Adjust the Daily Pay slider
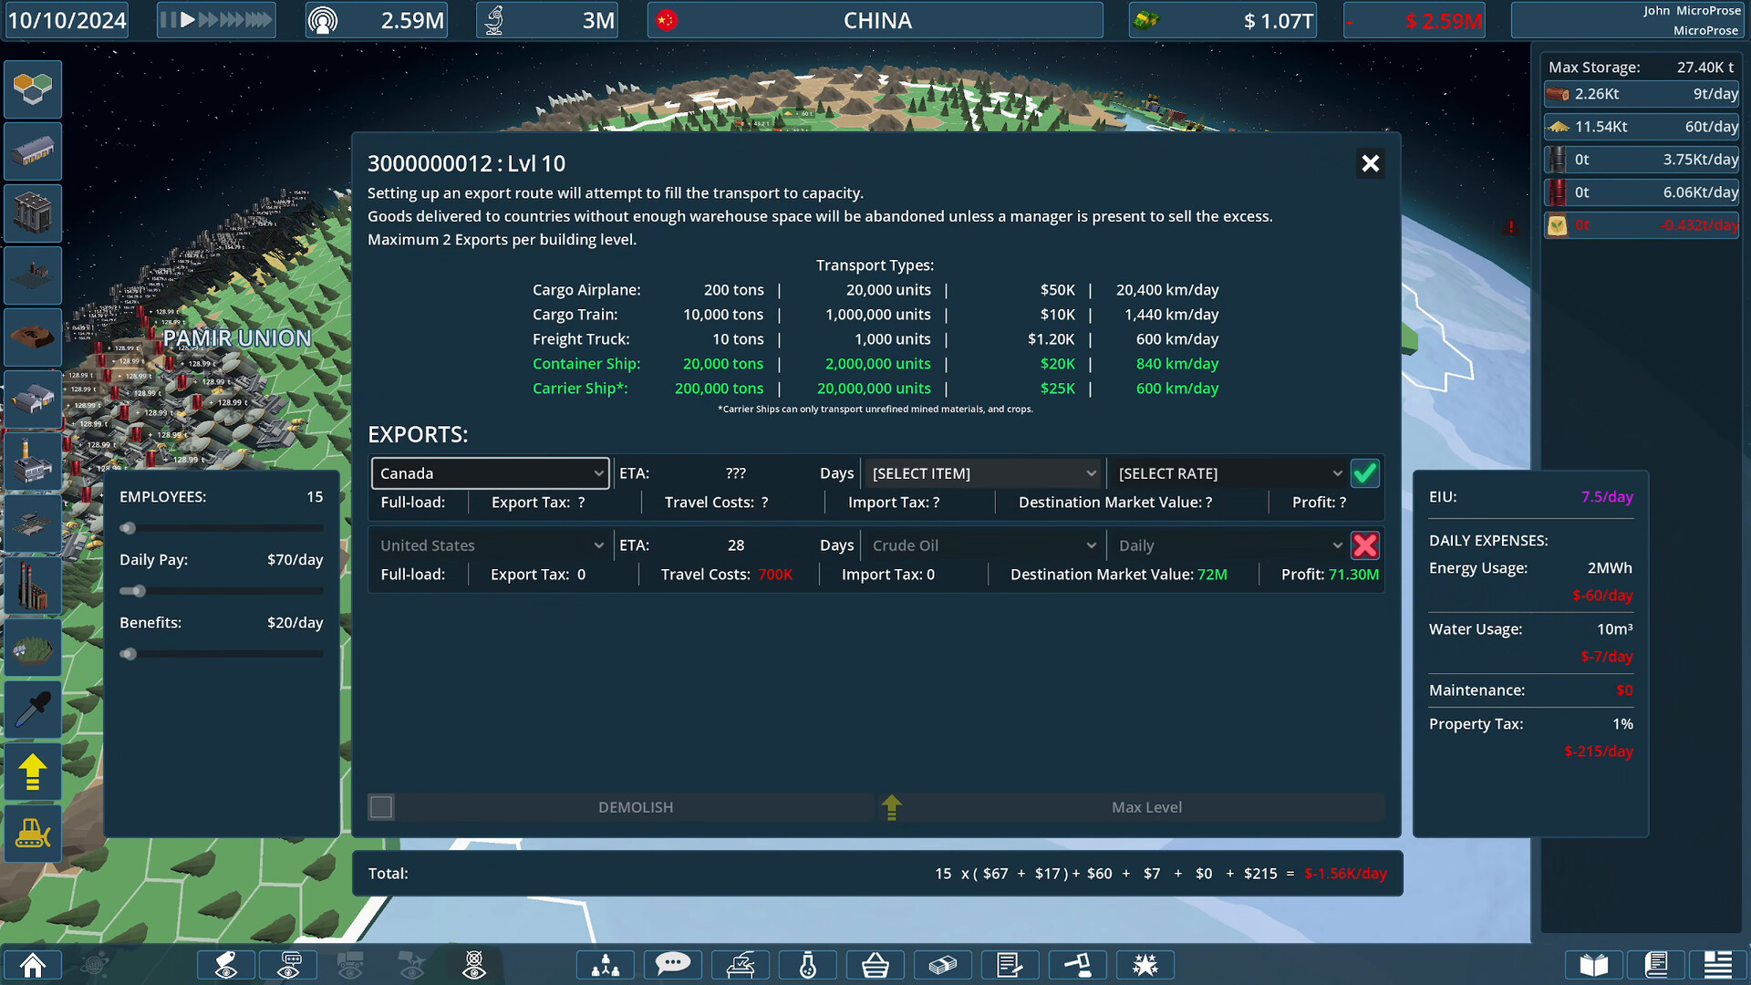Screen dimensions: 1751x985 tap(137, 591)
